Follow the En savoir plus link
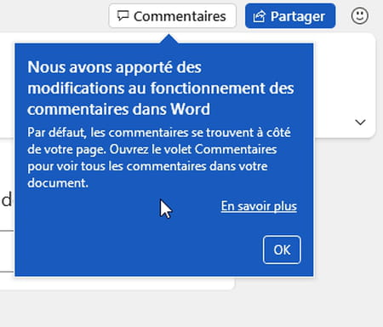Image resolution: width=383 pixels, height=327 pixels. coord(259,206)
